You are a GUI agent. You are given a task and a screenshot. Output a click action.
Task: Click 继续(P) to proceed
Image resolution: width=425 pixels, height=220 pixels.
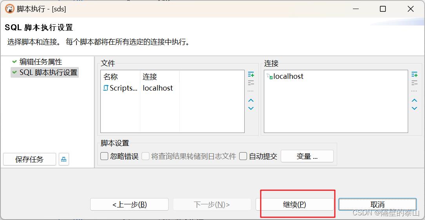point(294,204)
